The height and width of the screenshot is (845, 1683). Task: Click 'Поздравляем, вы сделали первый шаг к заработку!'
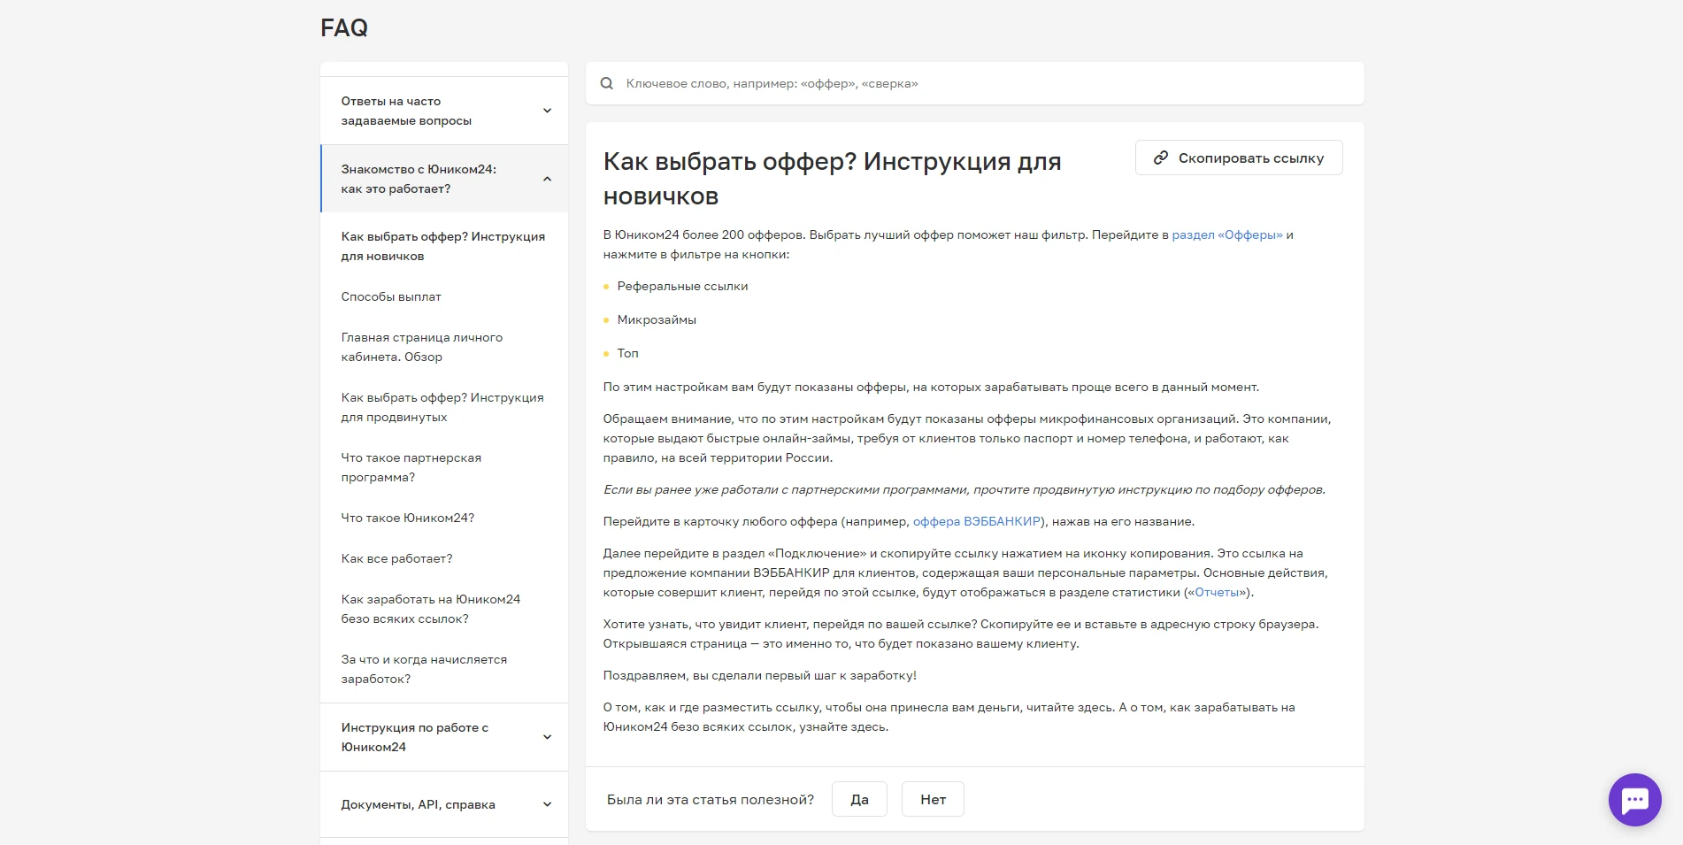click(x=759, y=675)
